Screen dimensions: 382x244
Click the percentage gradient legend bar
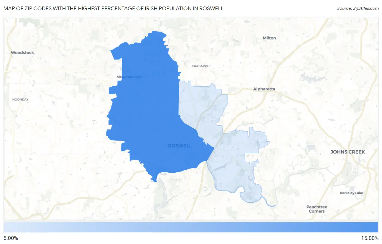(191, 227)
